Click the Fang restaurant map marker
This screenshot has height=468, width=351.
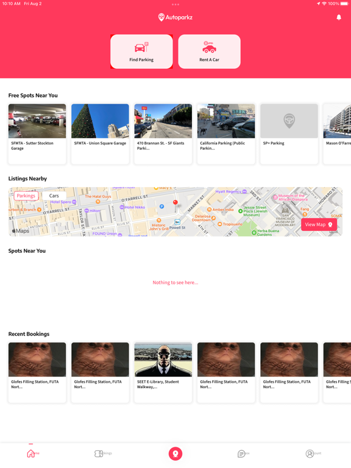(305, 214)
